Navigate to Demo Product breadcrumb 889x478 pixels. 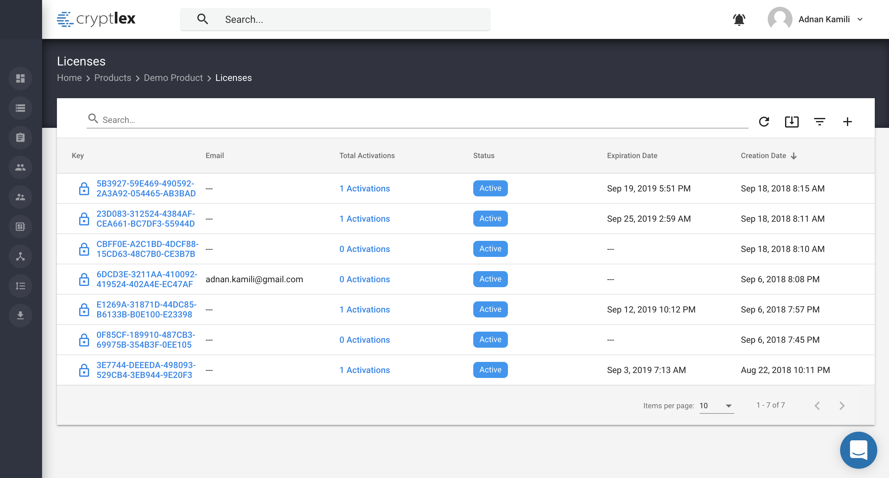[173, 78]
